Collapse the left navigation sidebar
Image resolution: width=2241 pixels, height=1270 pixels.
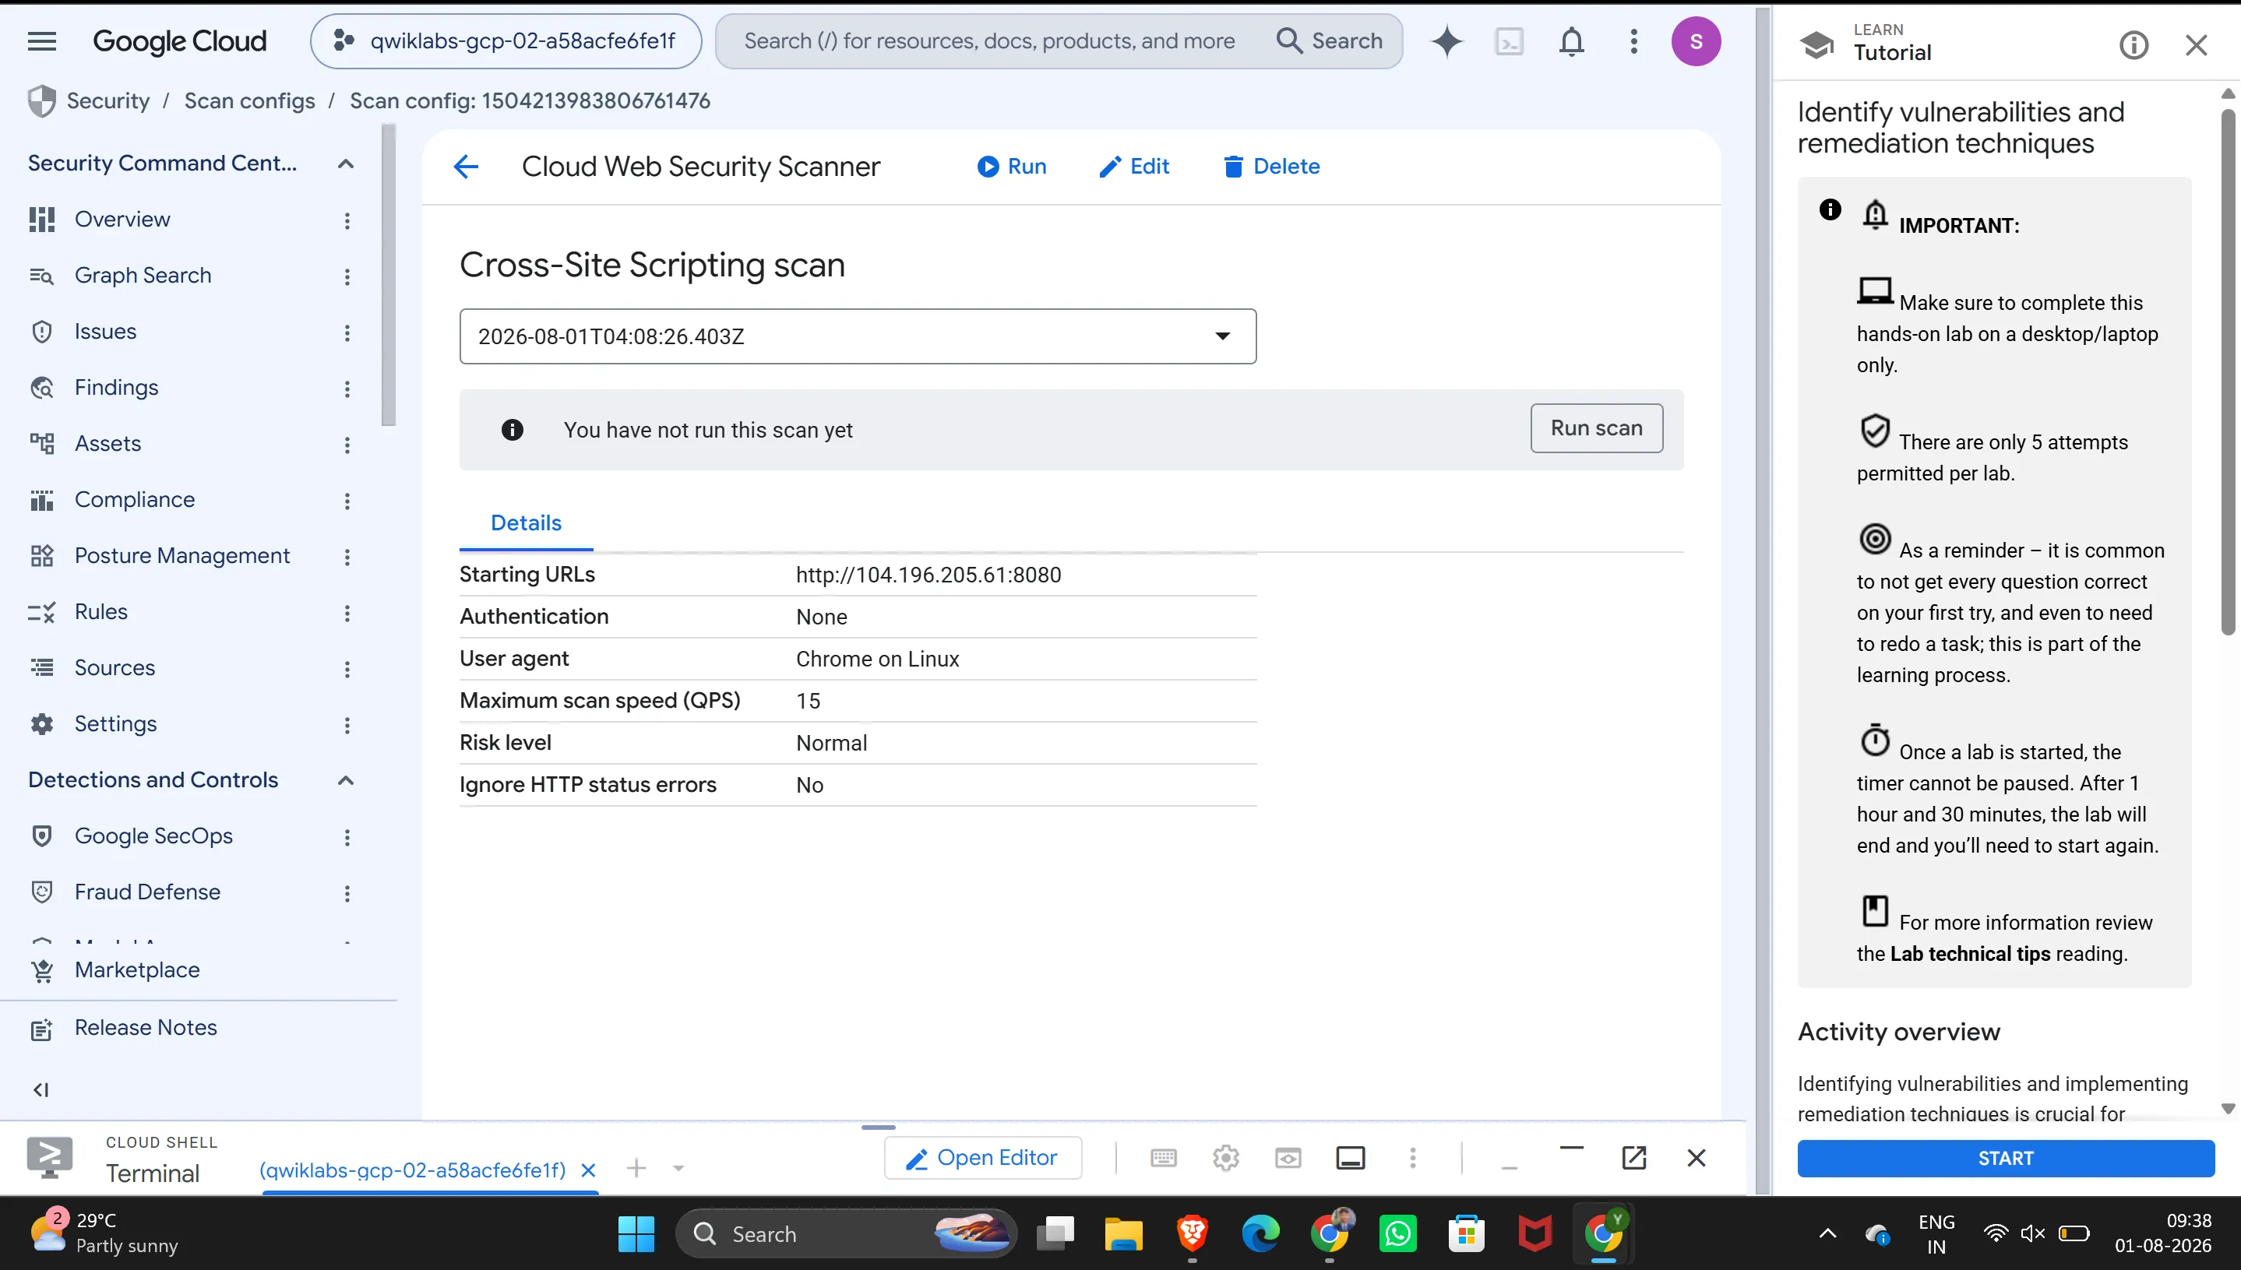pyautogui.click(x=41, y=1089)
